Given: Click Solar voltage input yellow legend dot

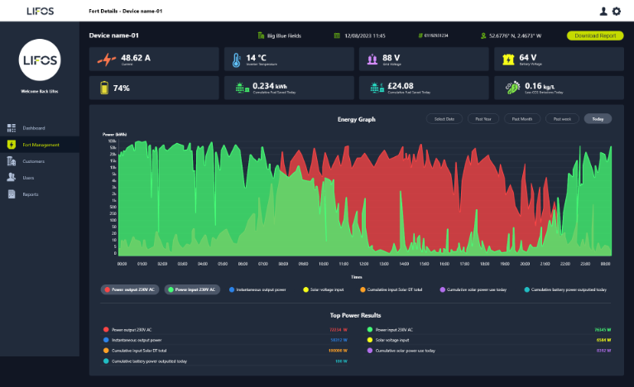Looking at the screenshot, I should tap(305, 290).
